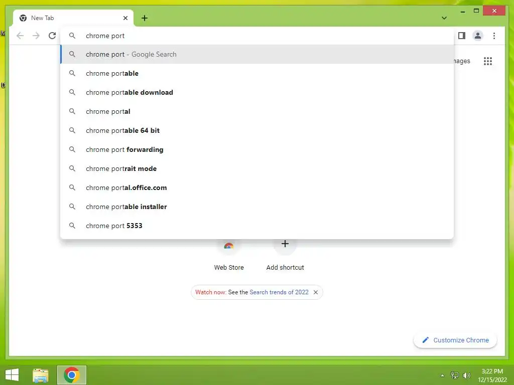
Task: Pick "chrome port 5353" suggestion
Action: [x=258, y=226]
